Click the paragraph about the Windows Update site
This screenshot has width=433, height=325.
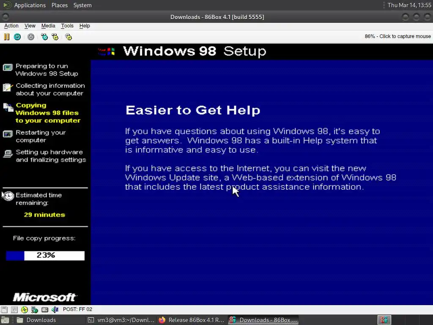(x=260, y=177)
